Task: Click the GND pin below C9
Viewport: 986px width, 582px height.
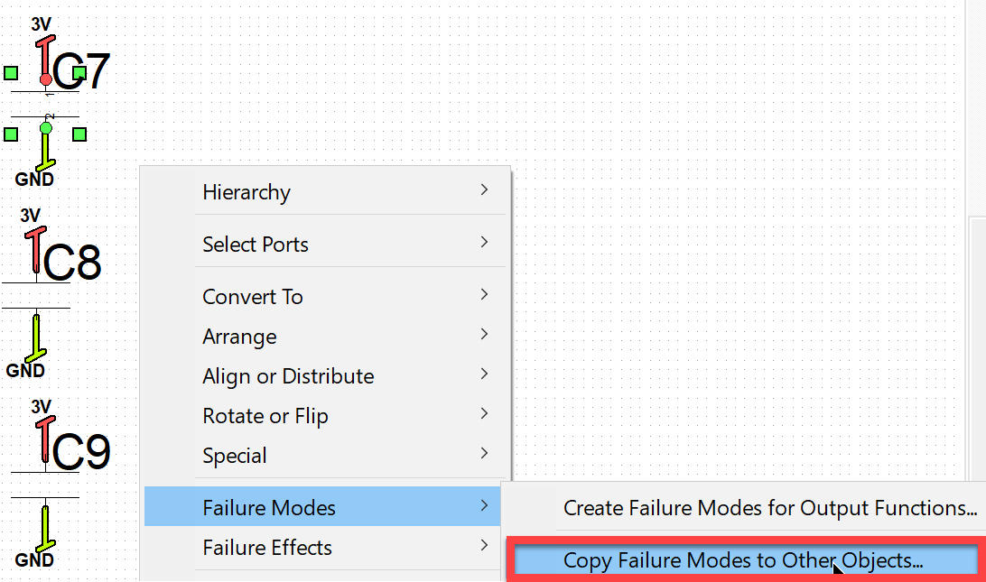Action: coord(45,528)
